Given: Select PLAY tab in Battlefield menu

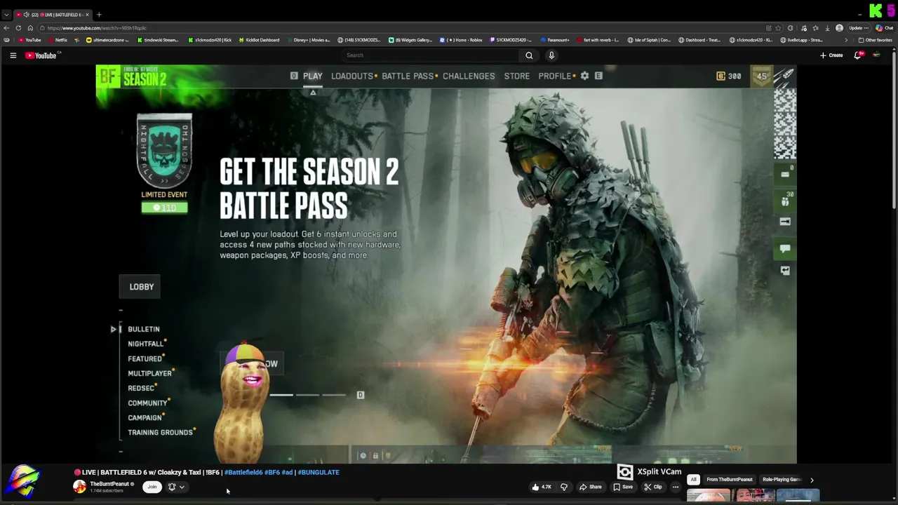Looking at the screenshot, I should point(313,76).
